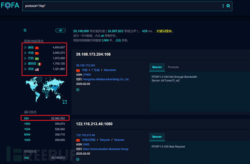Filter results by 墨西哥

(x=32, y=64)
